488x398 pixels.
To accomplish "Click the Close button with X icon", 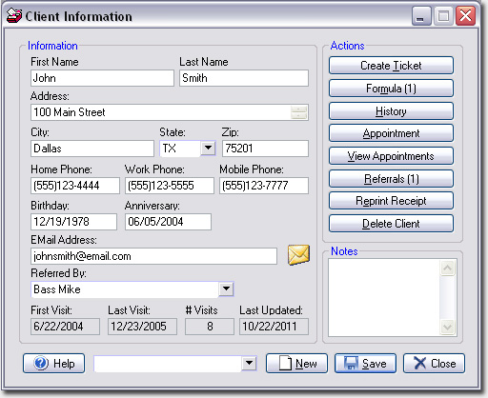I will click(x=434, y=364).
